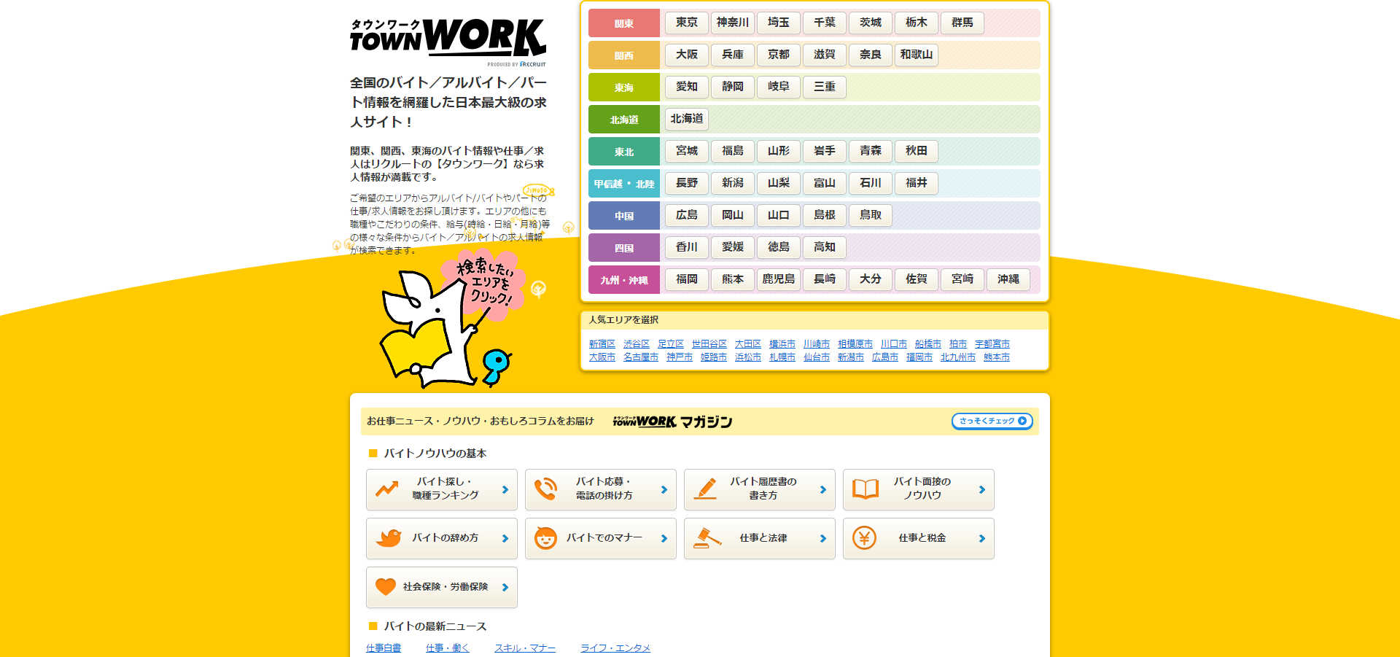Click the open book icon for バイト面接のノウハウ
Screen dimensions: 1400x657
point(864,489)
